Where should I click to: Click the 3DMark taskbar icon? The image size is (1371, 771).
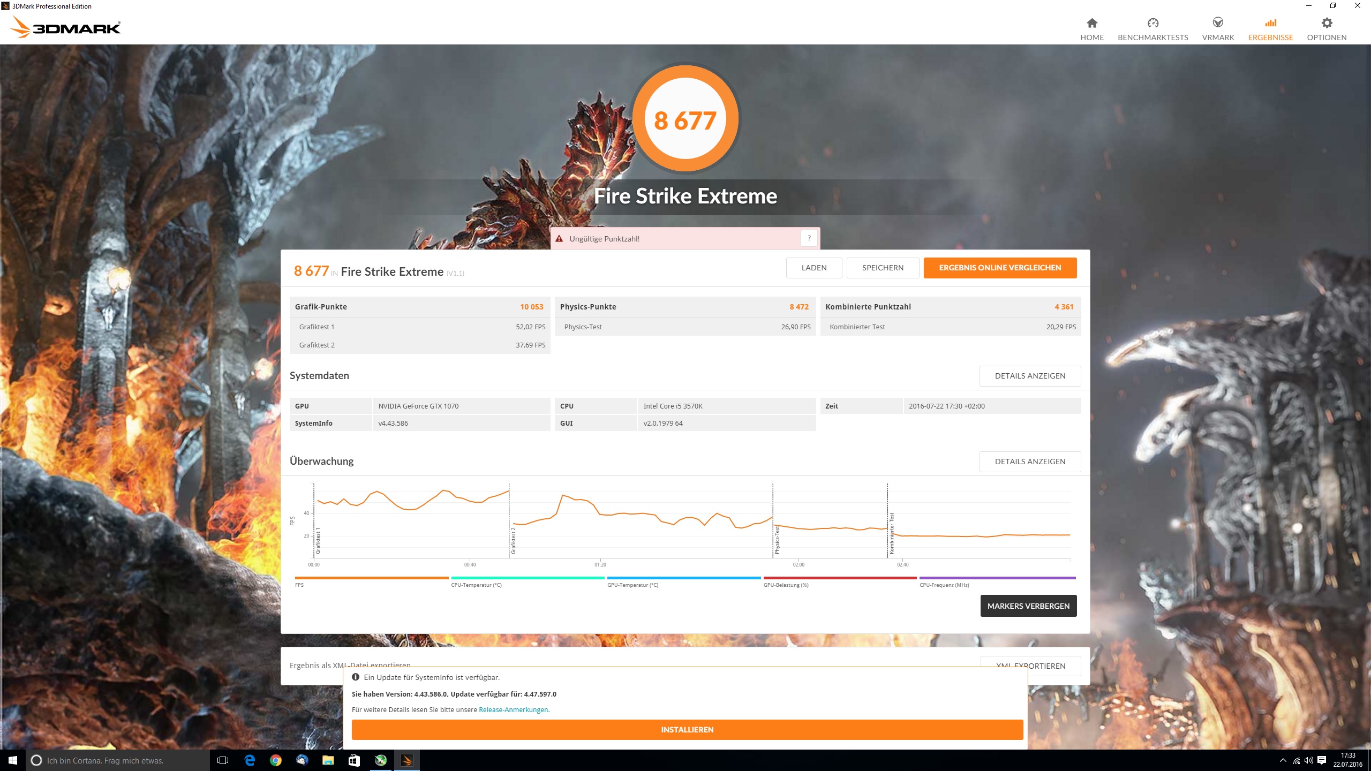click(x=406, y=760)
